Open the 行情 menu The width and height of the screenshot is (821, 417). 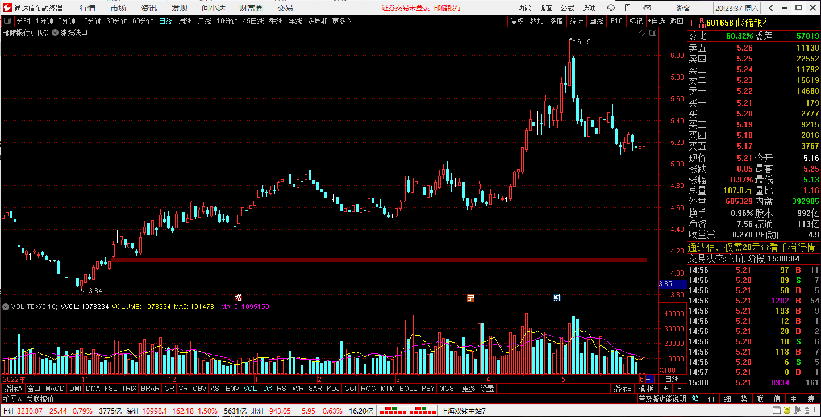[x=87, y=8]
